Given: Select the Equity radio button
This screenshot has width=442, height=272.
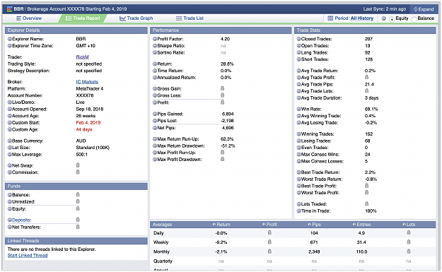Looking at the screenshot, I should [392, 19].
